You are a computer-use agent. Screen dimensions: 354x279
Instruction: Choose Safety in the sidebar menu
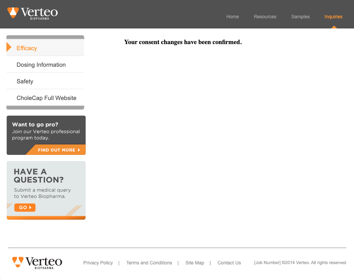[x=25, y=81]
